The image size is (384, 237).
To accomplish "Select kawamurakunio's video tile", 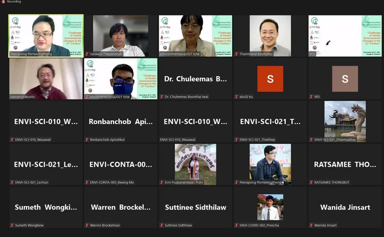I will tap(46, 79).
